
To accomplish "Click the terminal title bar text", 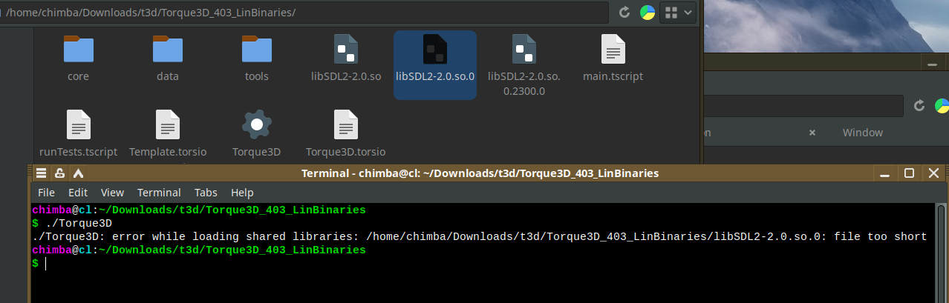I will (x=480, y=173).
